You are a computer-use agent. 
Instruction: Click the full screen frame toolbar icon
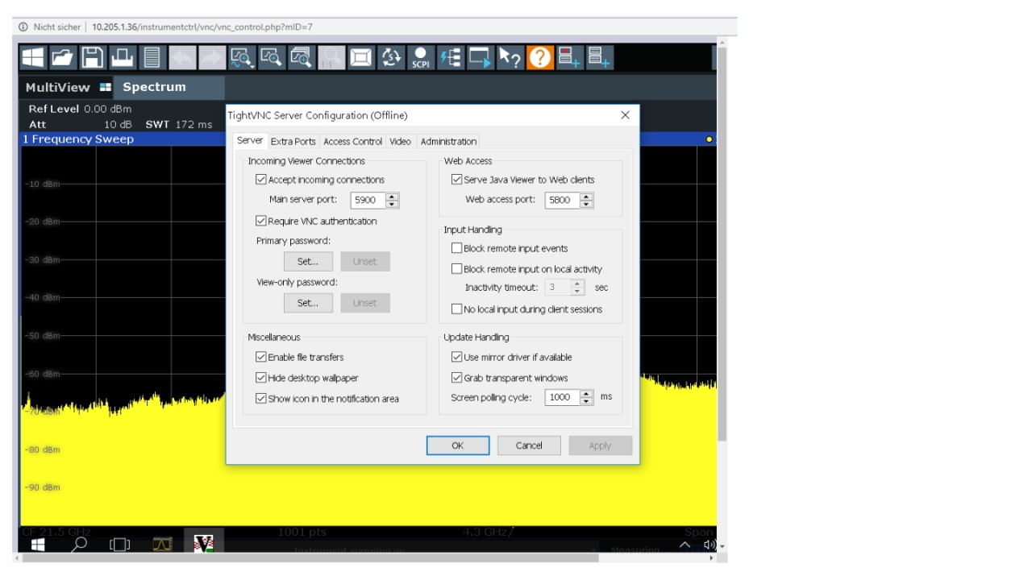361,57
